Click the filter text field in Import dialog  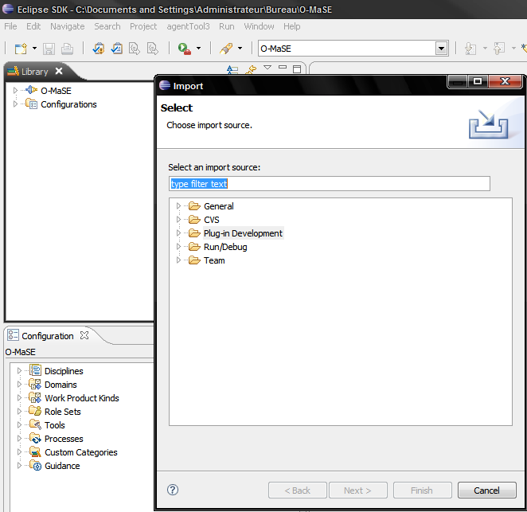(330, 184)
